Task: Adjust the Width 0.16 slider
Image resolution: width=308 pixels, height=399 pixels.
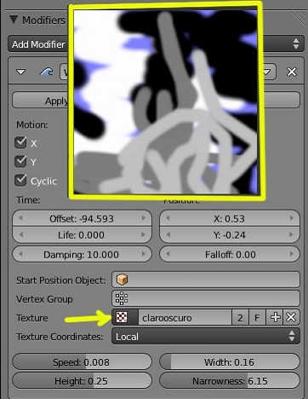Action: point(230,361)
